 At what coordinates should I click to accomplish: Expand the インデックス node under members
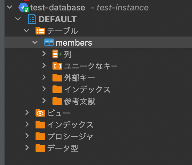(x=44, y=89)
